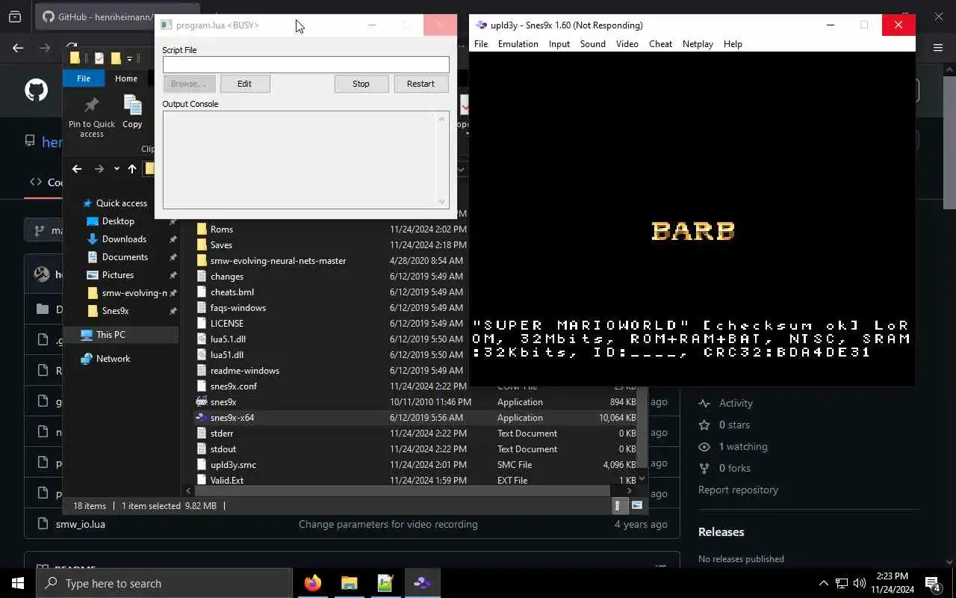Open Documents in navigation pane
956x598 pixels.
click(125, 257)
